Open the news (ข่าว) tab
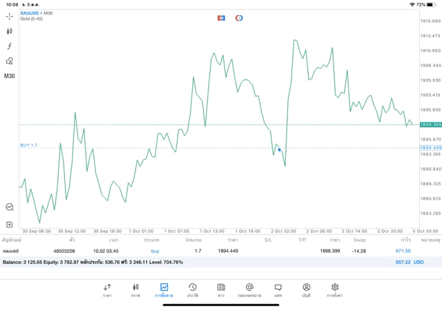The image size is (442, 309). pos(220,290)
